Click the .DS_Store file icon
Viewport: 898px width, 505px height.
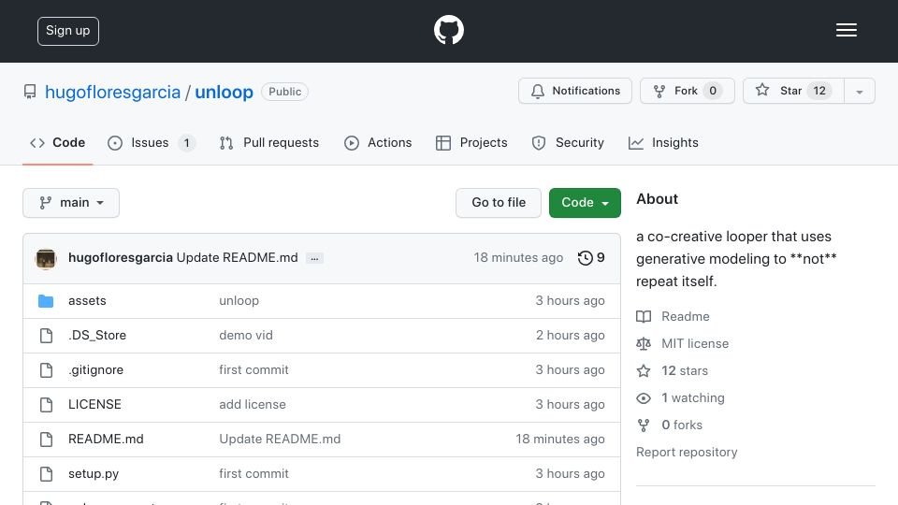tap(46, 336)
